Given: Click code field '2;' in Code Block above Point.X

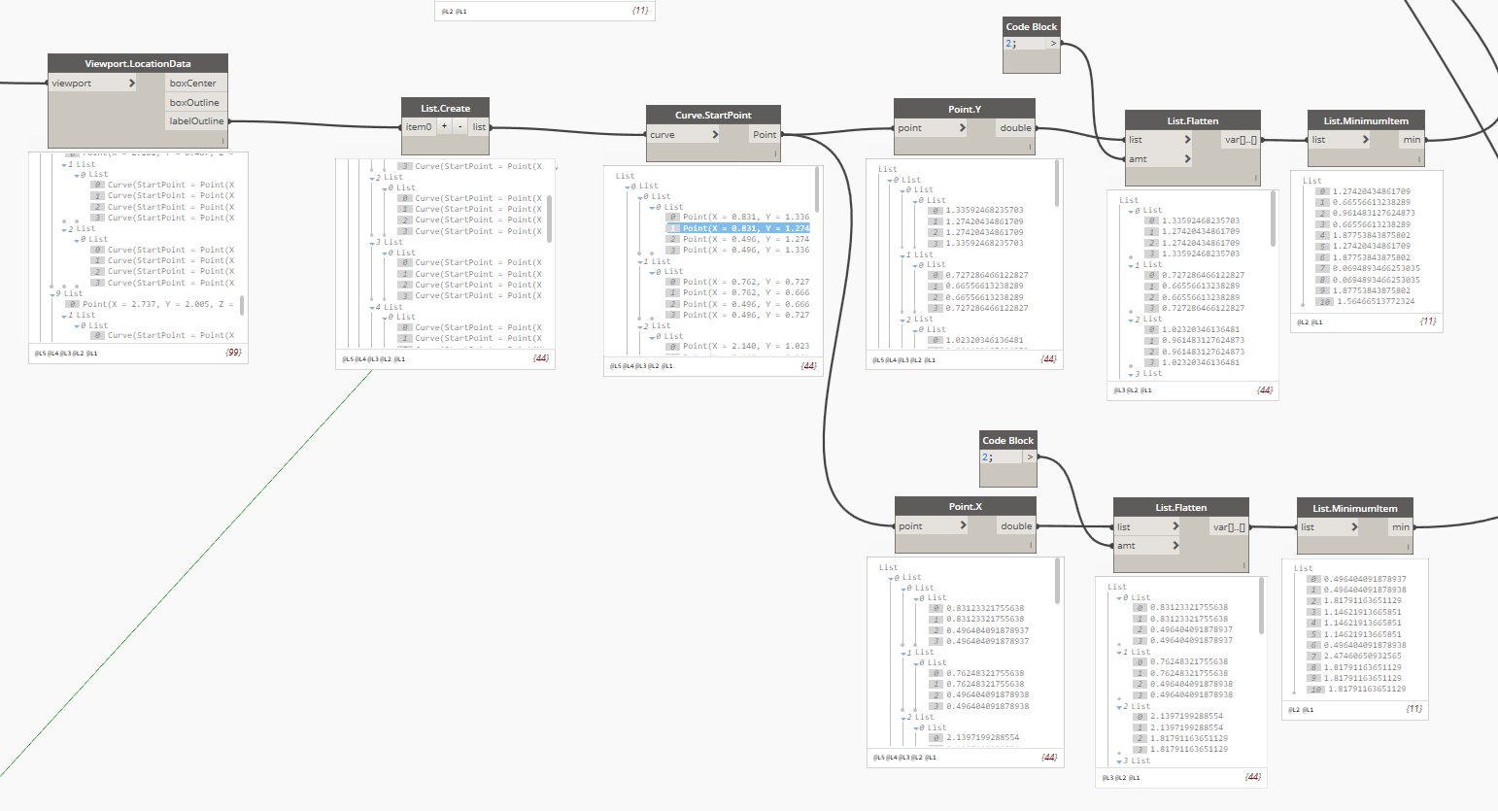Looking at the screenshot, I should click(x=1001, y=457).
